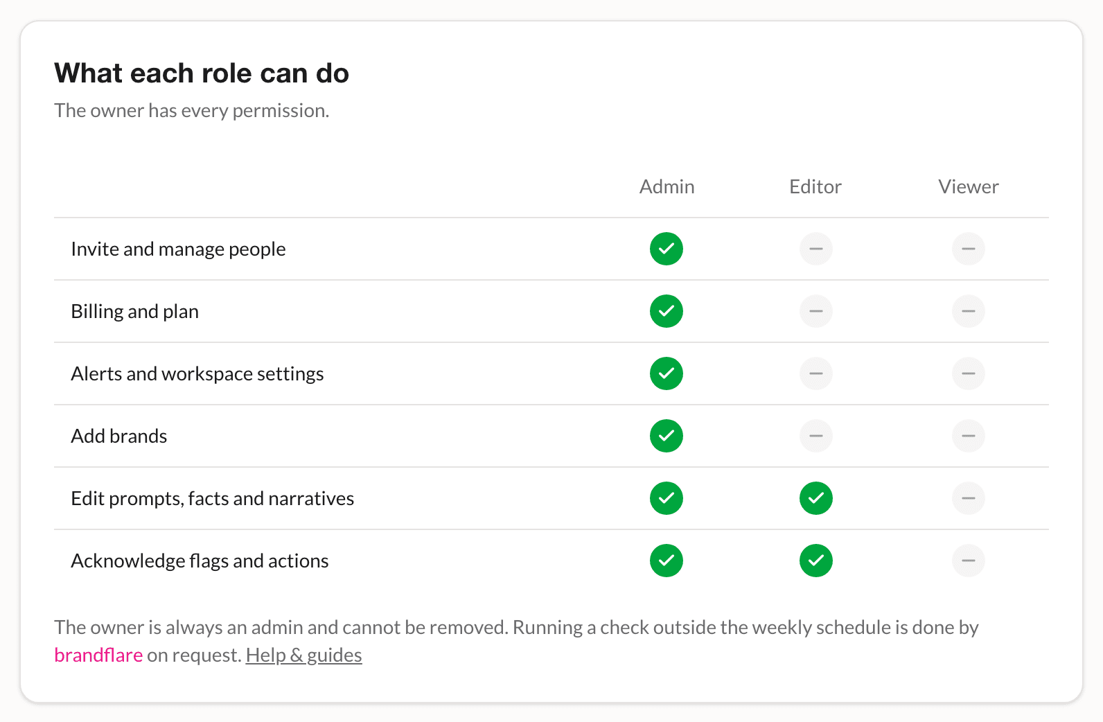Click the 'Alerts and workspace settings' row label

[197, 374]
